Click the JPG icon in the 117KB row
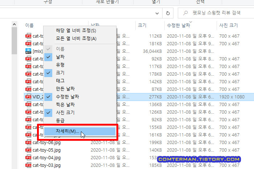254x169 pixels. pos(28,66)
